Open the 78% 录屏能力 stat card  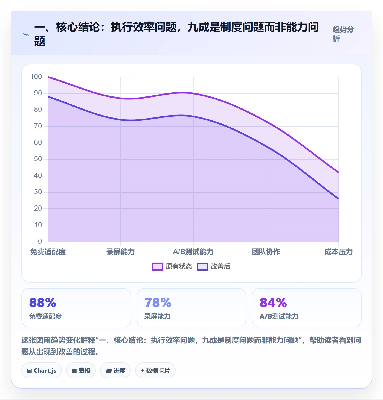191,308
